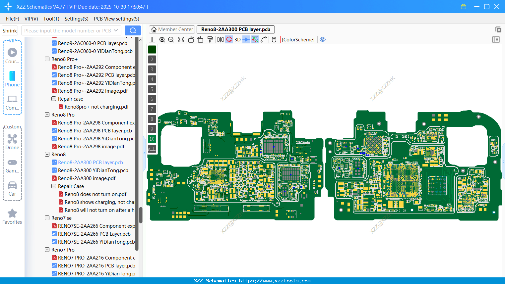The image size is (505, 284).
Task: Collapse the Repair Case folder under Reno8
Action: (54, 186)
